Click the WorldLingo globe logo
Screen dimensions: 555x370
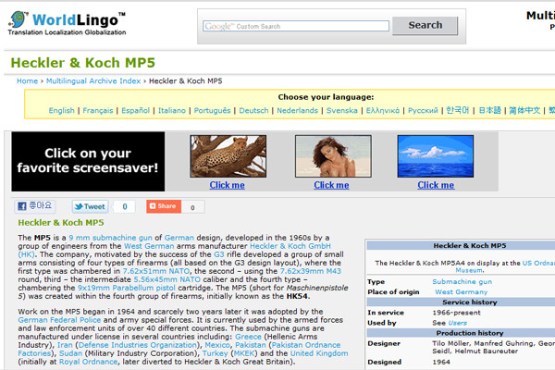click(17, 18)
